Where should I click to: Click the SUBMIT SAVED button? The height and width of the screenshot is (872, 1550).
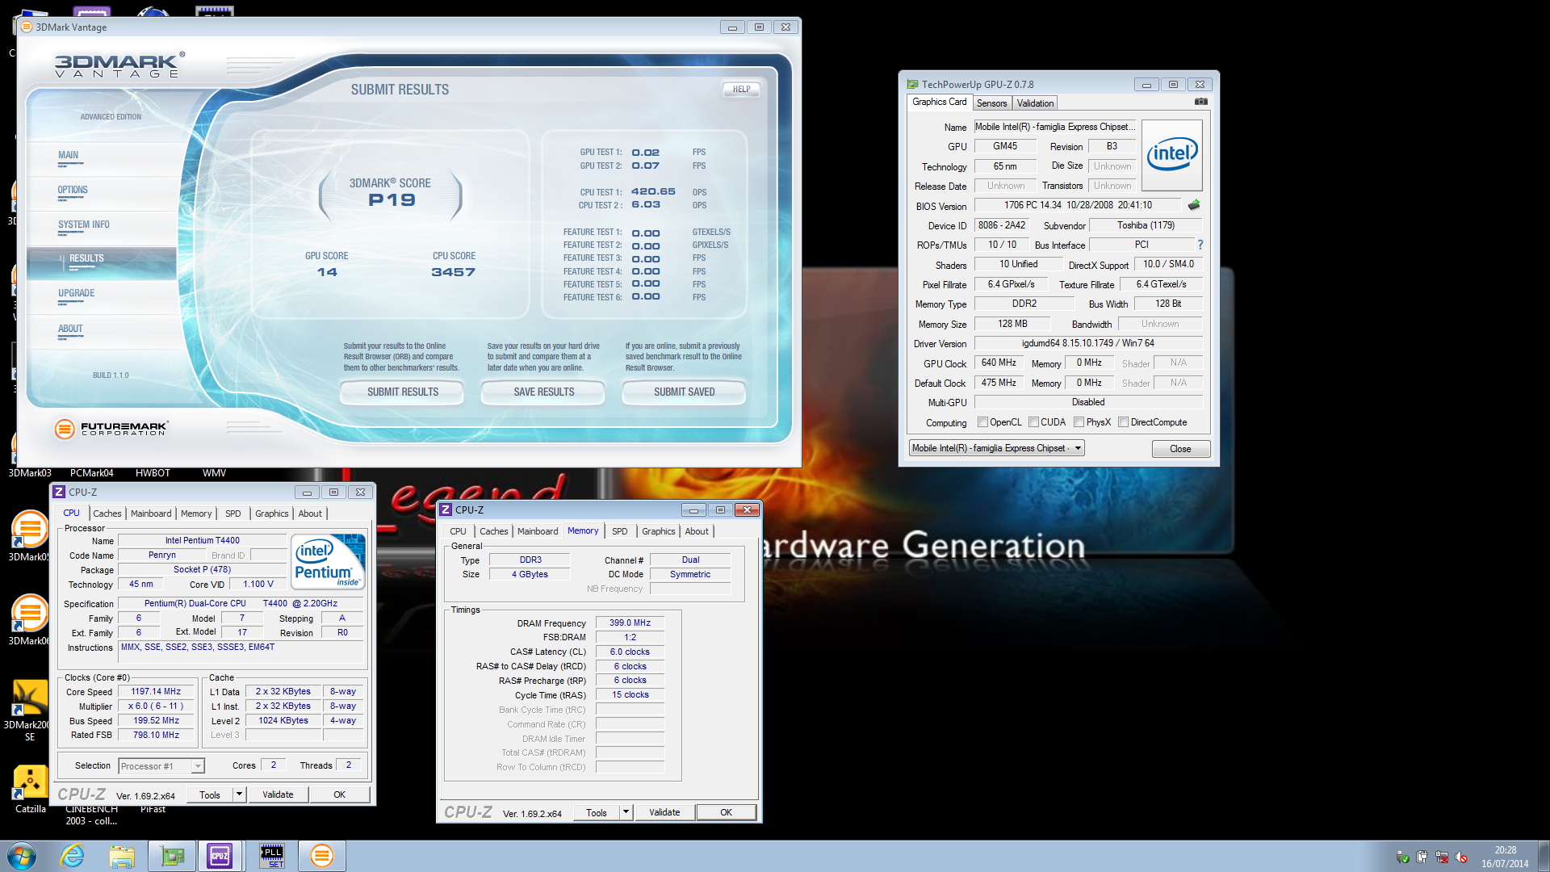click(684, 392)
